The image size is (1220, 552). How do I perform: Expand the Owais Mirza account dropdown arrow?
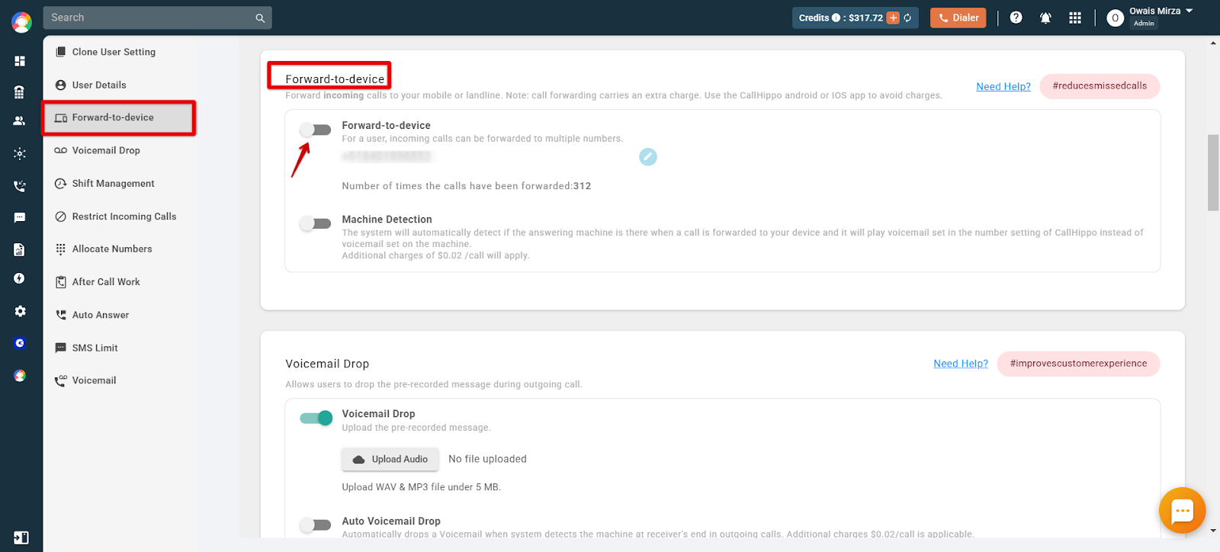[x=1189, y=11]
